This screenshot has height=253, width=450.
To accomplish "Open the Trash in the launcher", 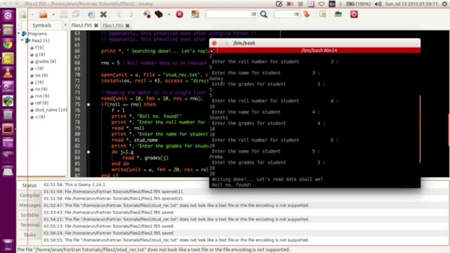I will coord(8,245).
